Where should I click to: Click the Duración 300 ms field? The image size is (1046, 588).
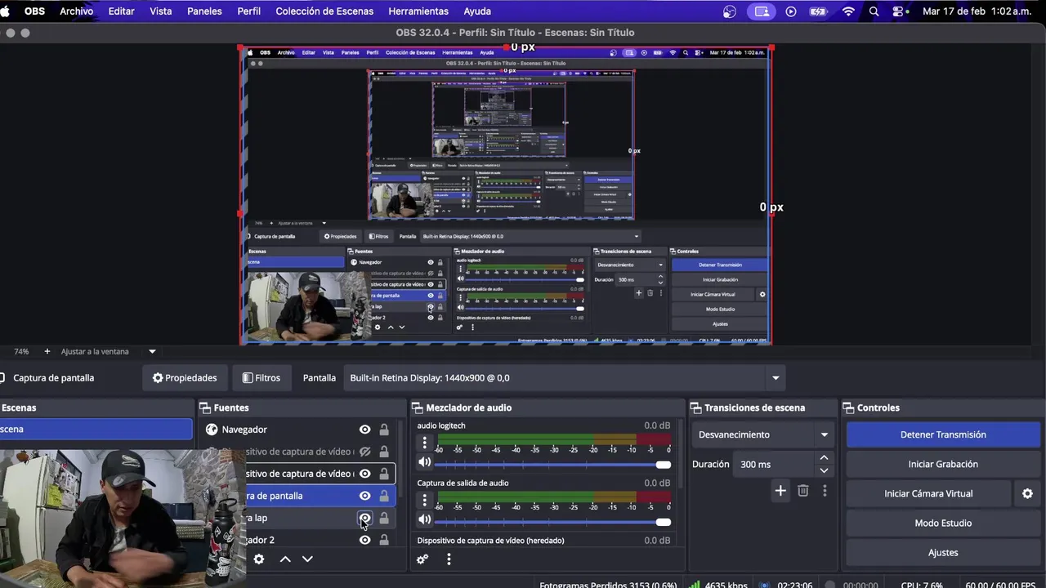click(x=774, y=464)
